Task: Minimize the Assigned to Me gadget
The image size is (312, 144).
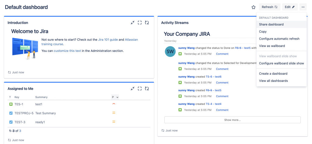Action: click(x=133, y=89)
